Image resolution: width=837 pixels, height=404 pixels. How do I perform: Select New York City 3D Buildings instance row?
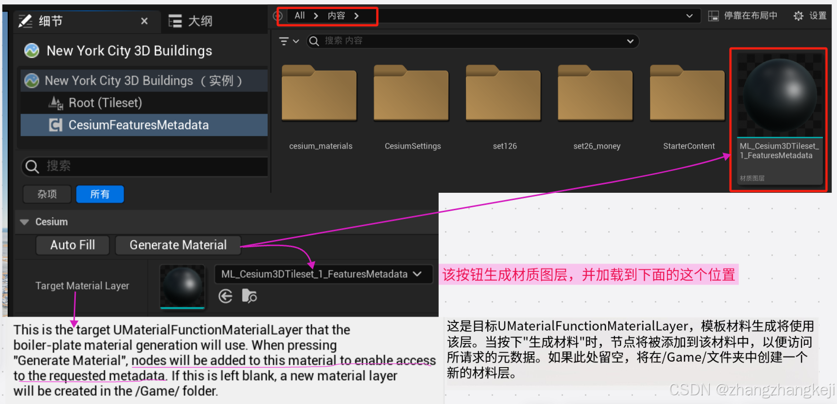coord(144,81)
